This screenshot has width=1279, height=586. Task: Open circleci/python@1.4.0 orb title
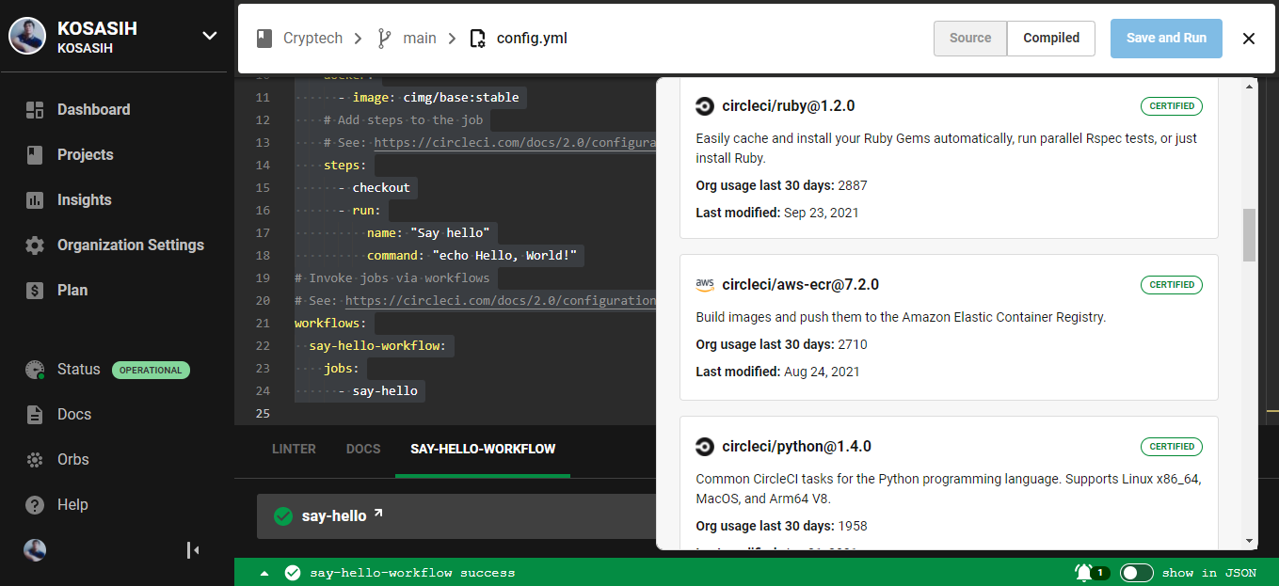pyautogui.click(x=796, y=447)
